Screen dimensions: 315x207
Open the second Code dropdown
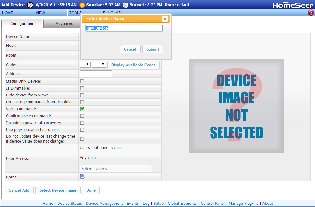(x=98, y=64)
